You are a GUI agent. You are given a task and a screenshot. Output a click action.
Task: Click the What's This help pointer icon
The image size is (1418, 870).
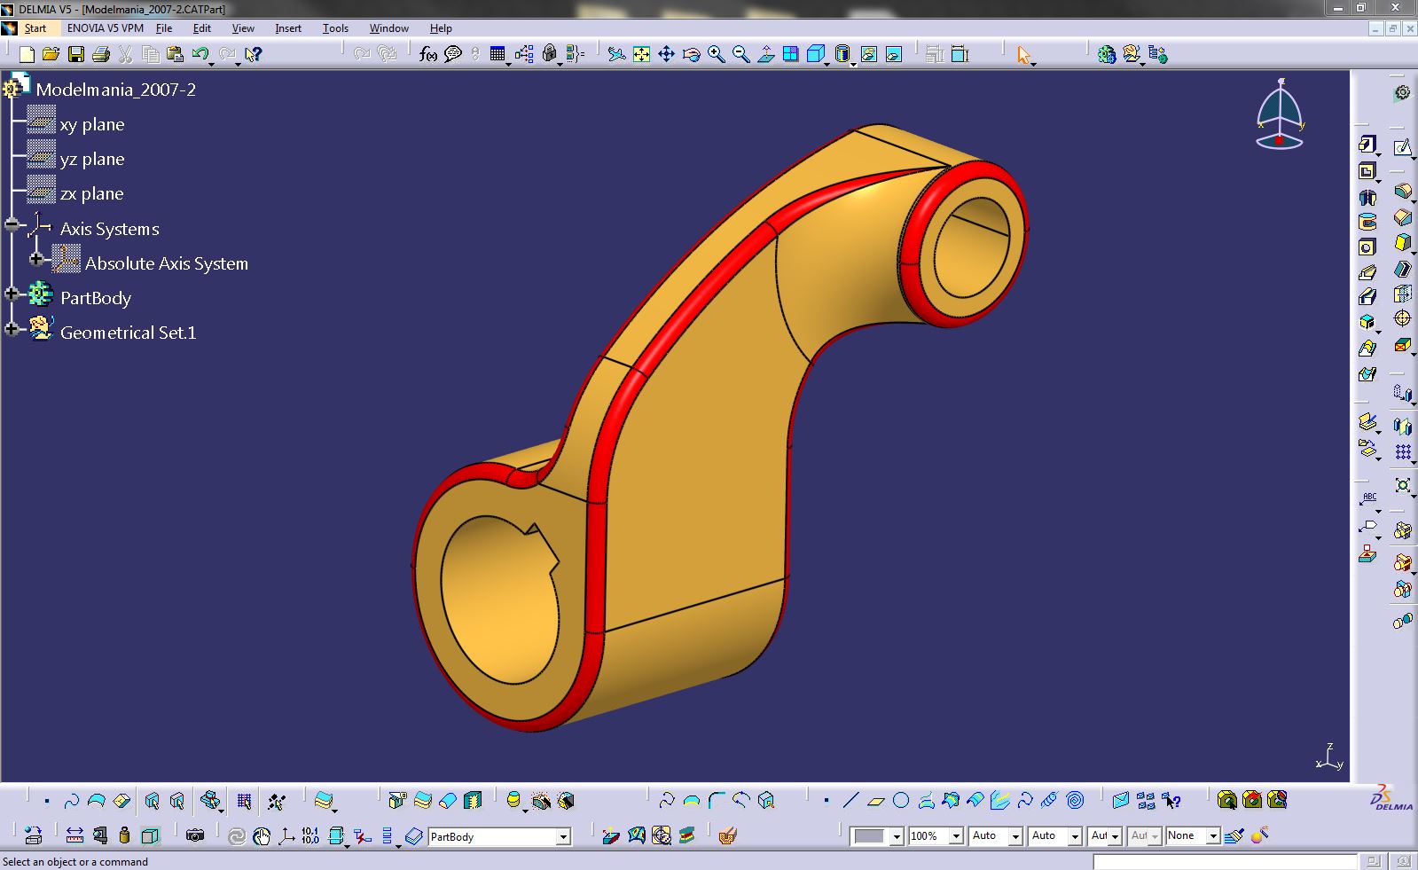[254, 55]
